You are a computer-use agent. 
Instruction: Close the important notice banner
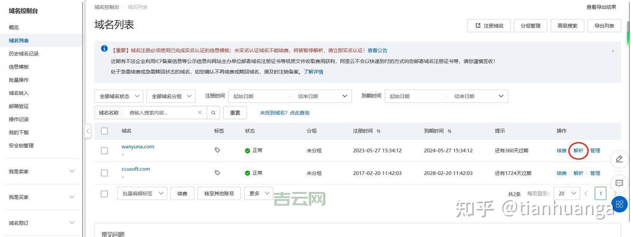(x=612, y=51)
